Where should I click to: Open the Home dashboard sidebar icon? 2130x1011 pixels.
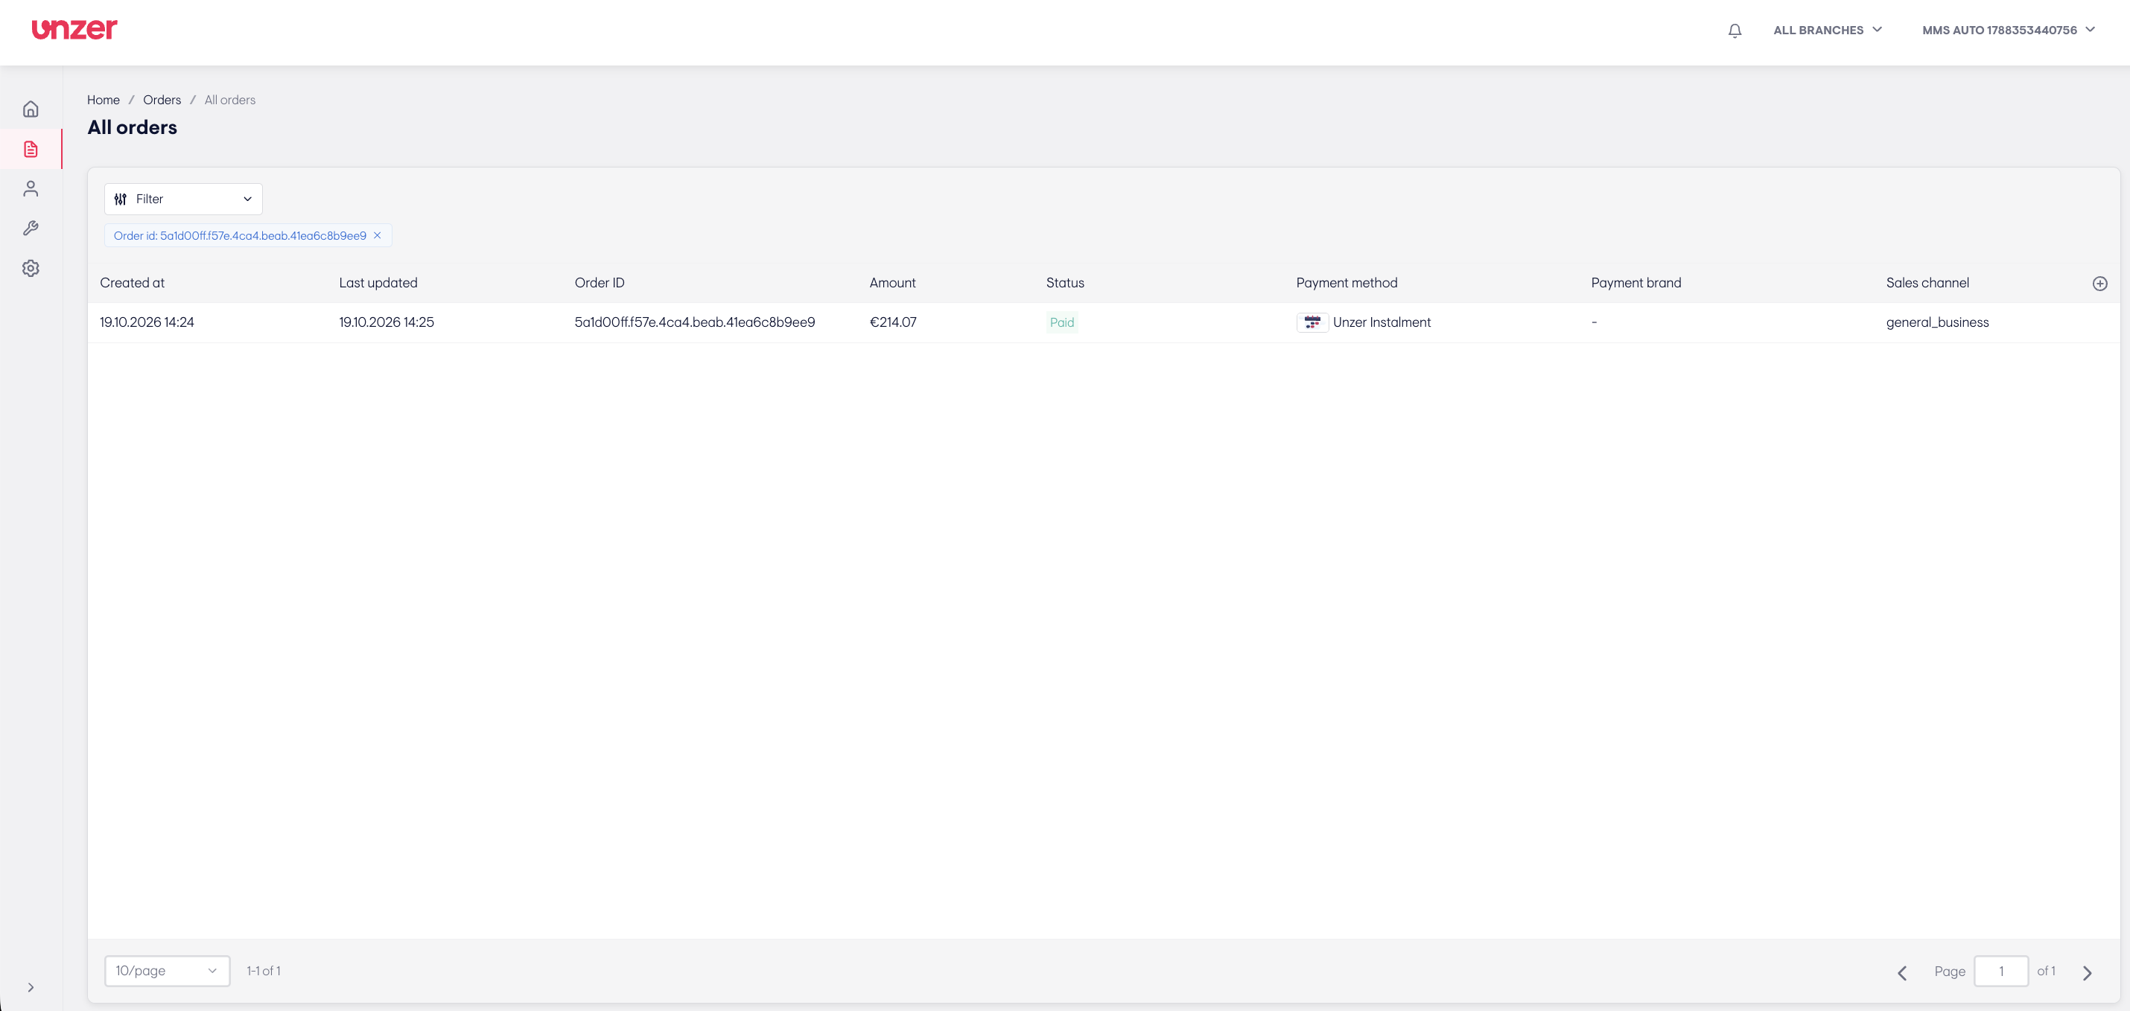(31, 109)
